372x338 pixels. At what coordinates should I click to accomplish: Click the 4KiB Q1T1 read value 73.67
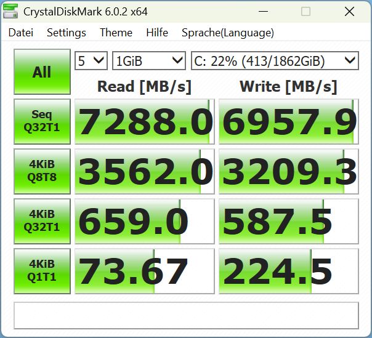click(144, 272)
